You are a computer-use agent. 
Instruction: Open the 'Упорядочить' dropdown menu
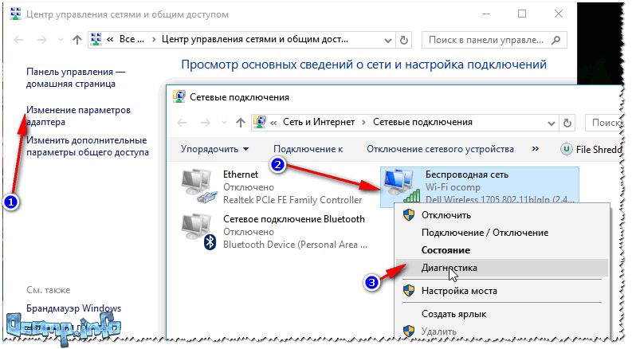214,149
